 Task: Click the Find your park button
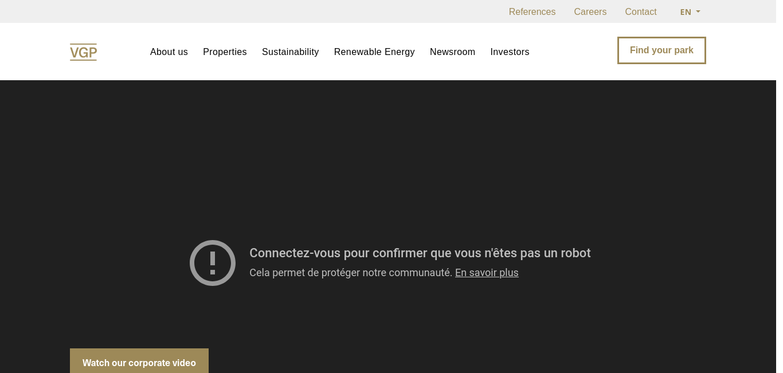(x=661, y=50)
